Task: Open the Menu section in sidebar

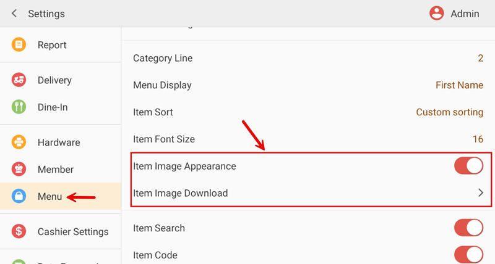Action: click(49, 197)
